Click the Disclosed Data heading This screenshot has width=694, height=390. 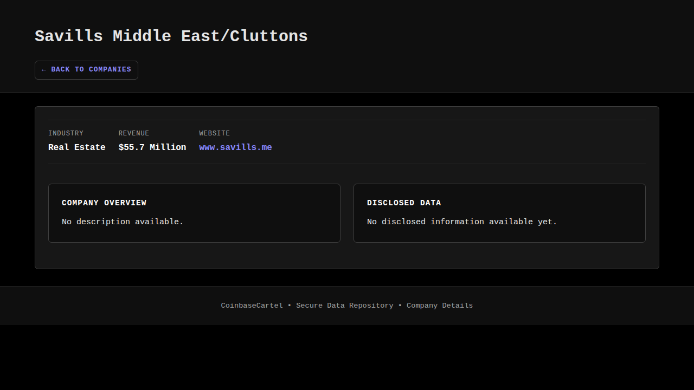coord(404,203)
